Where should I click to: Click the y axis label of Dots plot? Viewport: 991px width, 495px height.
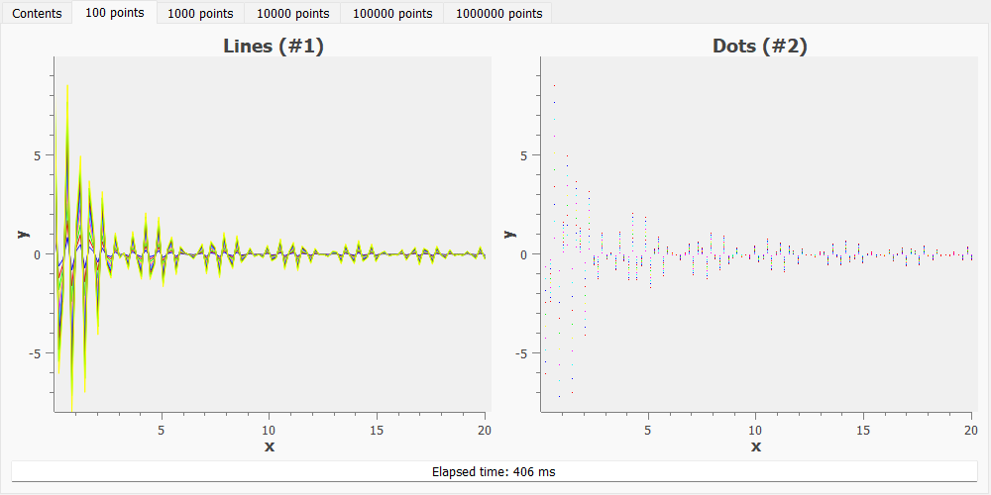point(506,234)
